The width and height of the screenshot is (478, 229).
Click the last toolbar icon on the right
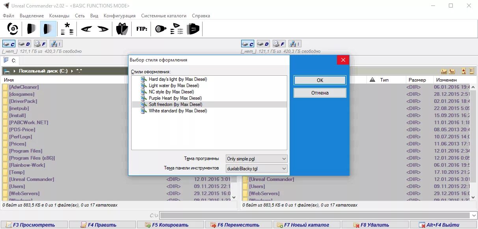193,29
